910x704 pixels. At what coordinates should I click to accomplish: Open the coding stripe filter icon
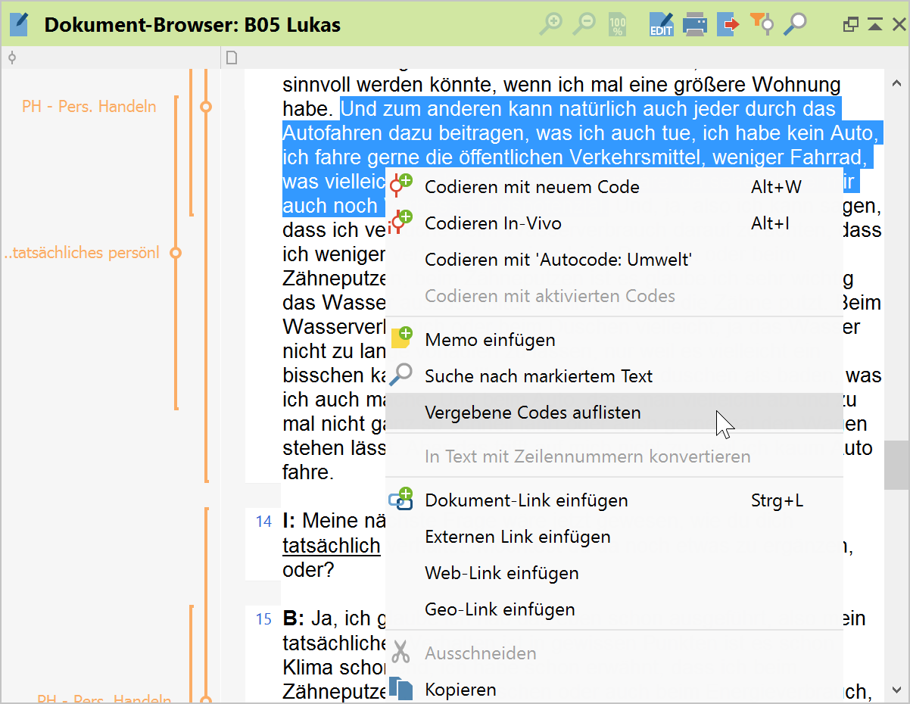(762, 23)
